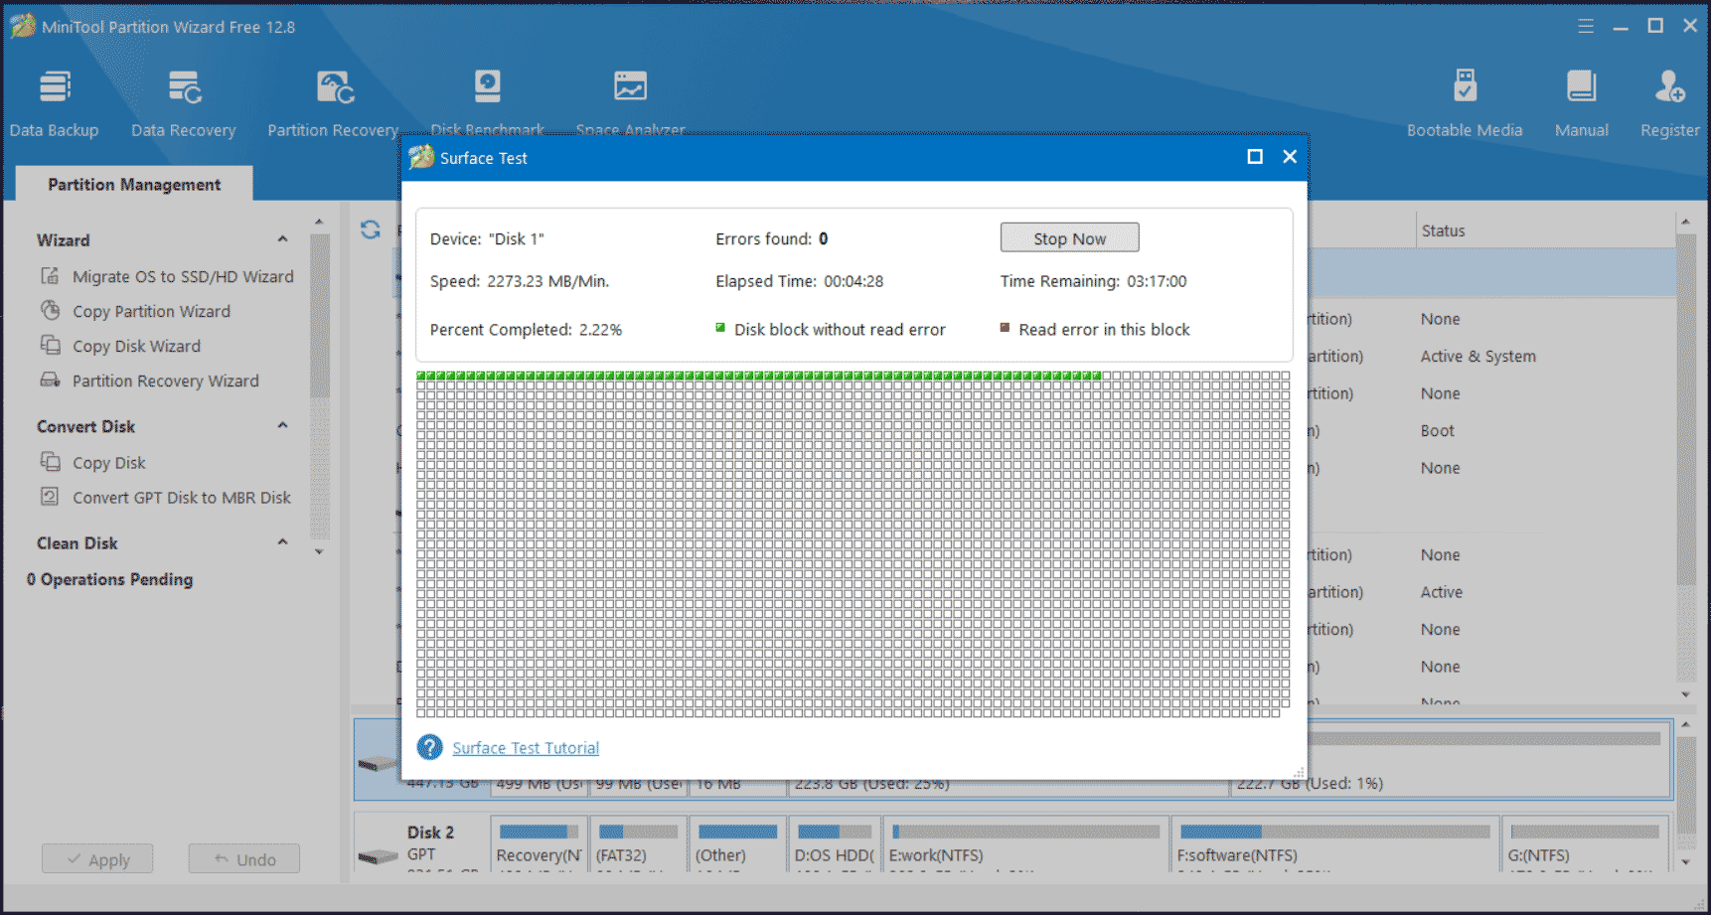Open the Register screen
1711x915 pixels.
pos(1669,99)
